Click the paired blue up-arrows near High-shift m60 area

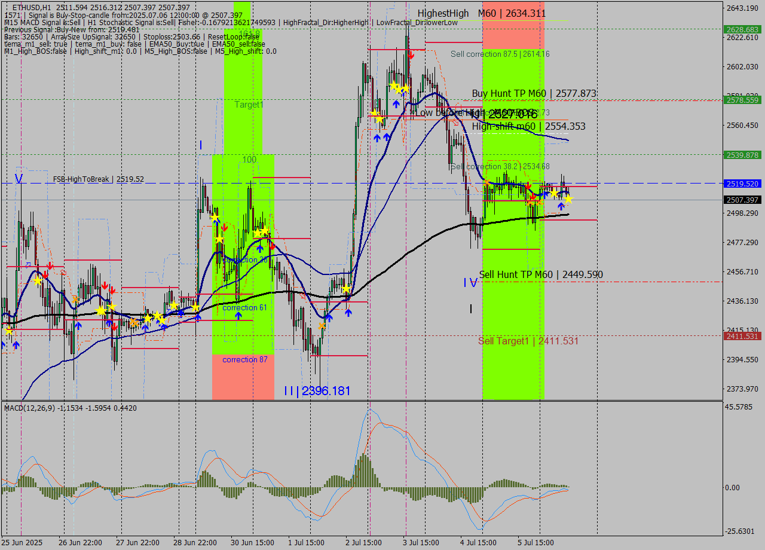click(382, 136)
